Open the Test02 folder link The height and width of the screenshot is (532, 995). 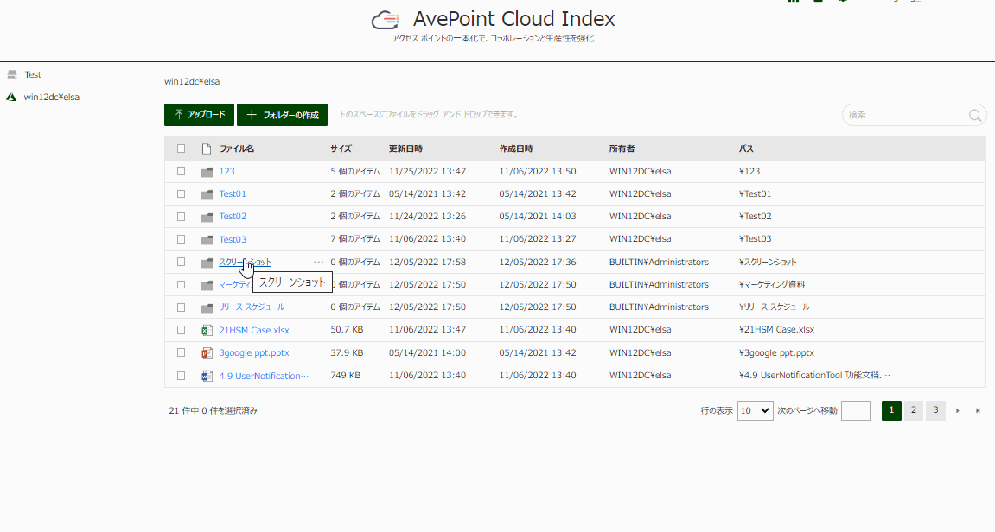[x=233, y=216]
